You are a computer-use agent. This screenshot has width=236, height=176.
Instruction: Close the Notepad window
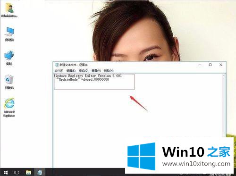coord(221,65)
